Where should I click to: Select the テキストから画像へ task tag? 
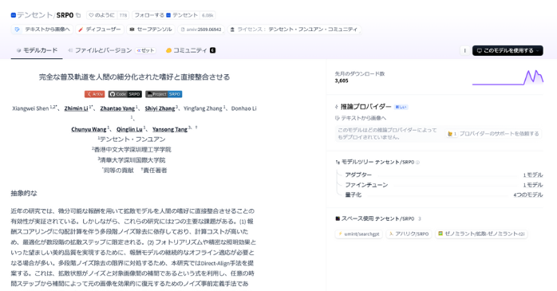click(x=42, y=29)
